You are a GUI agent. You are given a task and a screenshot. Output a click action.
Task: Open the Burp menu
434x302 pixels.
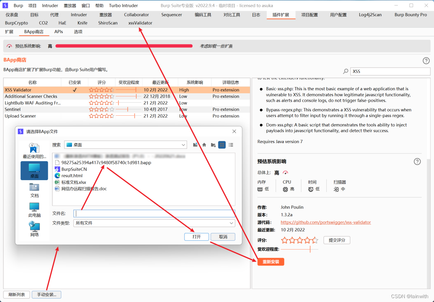pyautogui.click(x=18, y=5)
